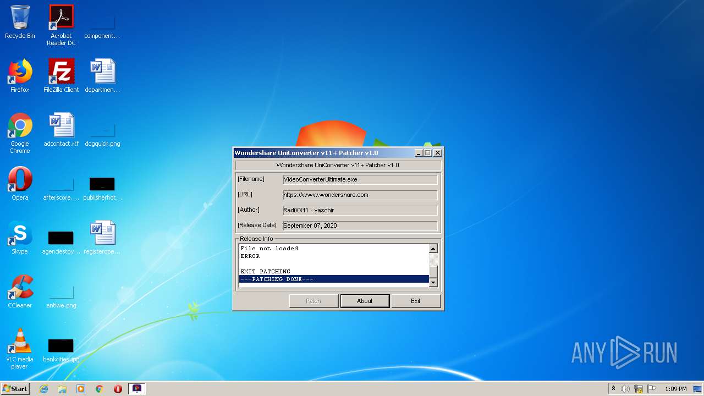Screen dimensions: 704x396
Task: Show hidden tray icons arrow
Action: (613, 389)
